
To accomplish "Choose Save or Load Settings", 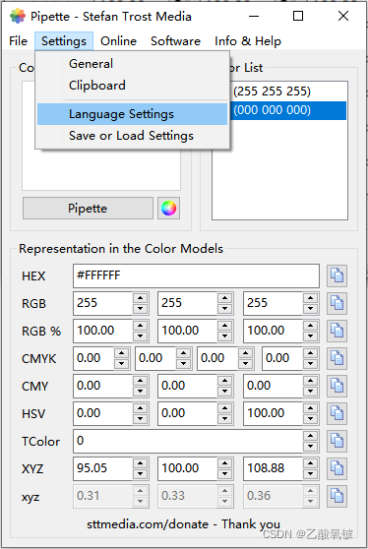I will (133, 136).
